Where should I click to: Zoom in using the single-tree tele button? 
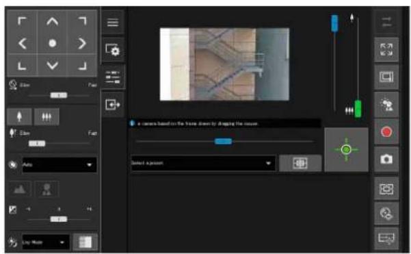[19, 116]
